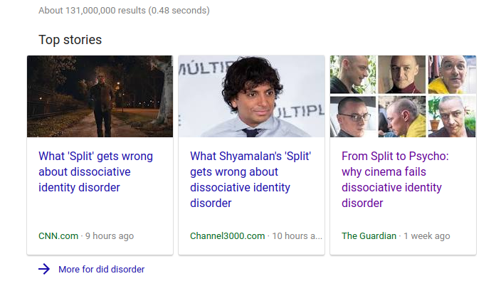
Task: Click the Channel3000.com source label
Action: tap(227, 236)
